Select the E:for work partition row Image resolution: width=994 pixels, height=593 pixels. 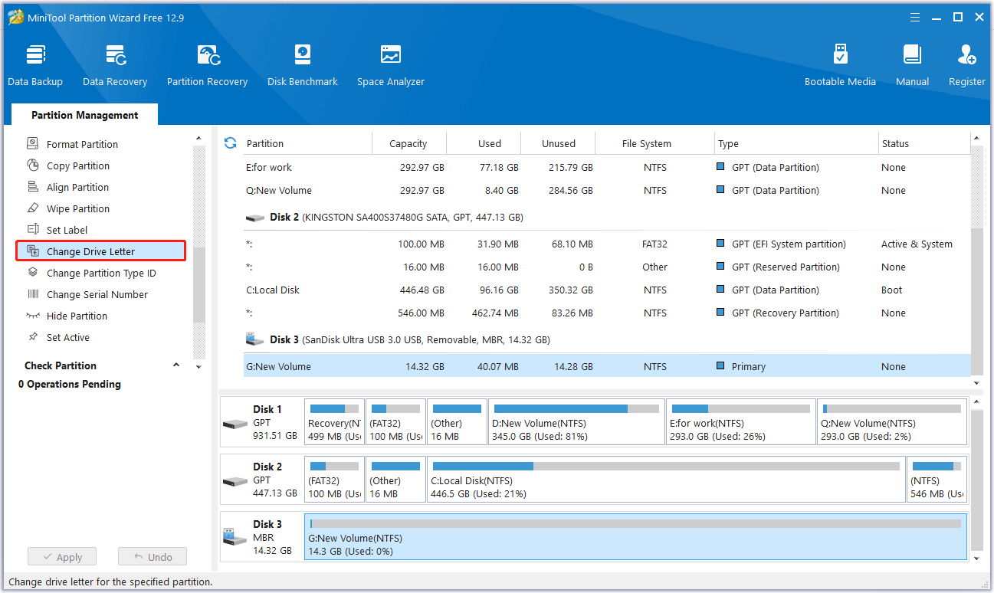pos(607,167)
